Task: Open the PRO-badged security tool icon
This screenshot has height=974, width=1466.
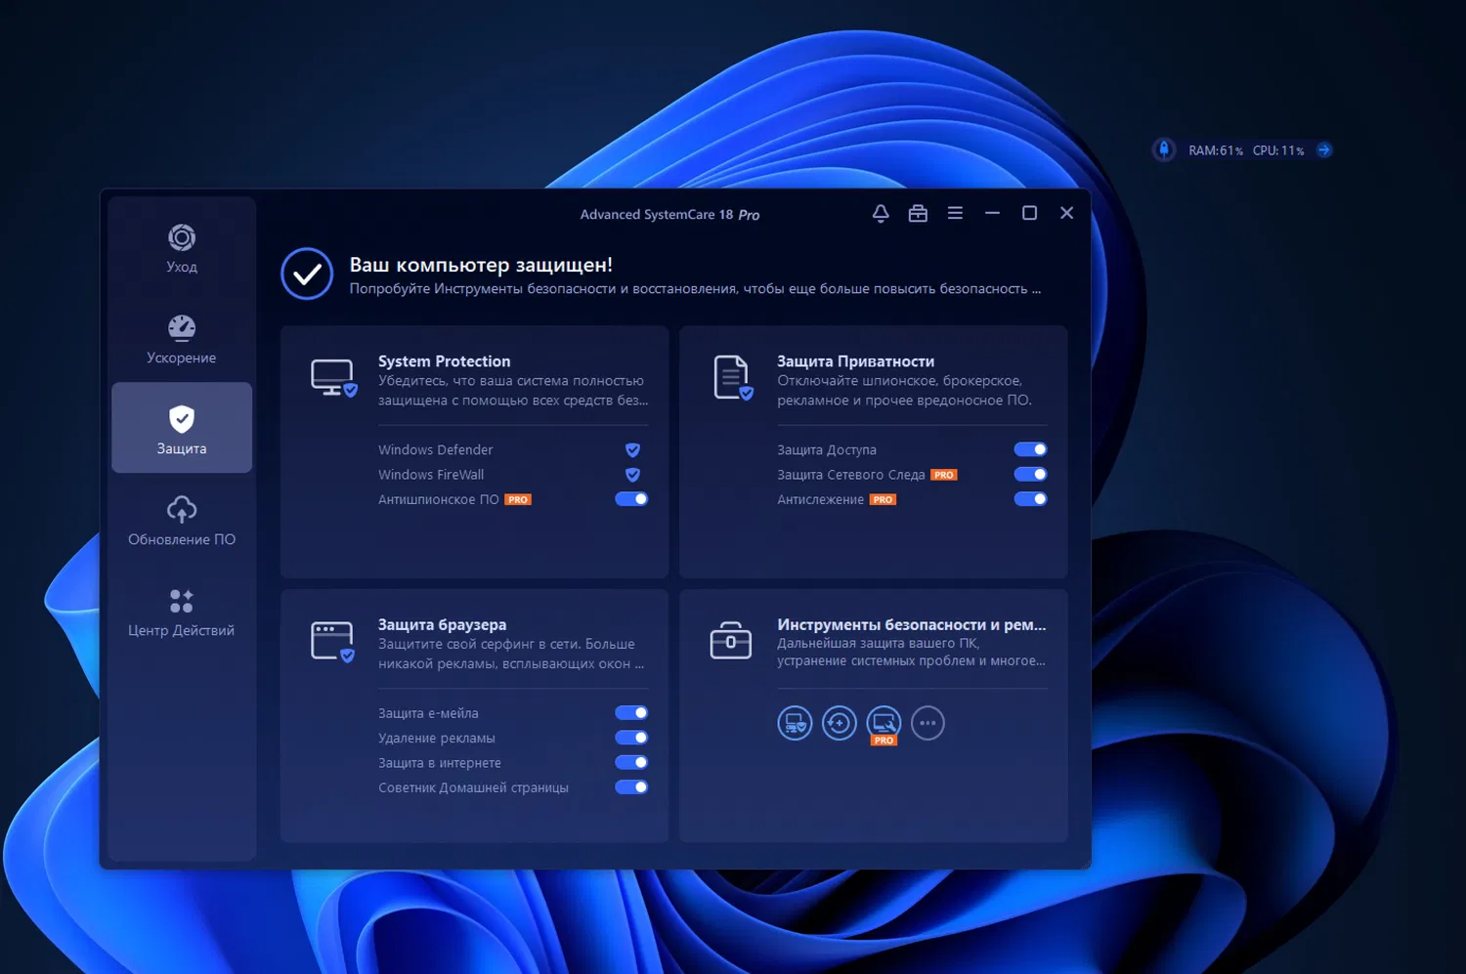Action: tap(884, 724)
